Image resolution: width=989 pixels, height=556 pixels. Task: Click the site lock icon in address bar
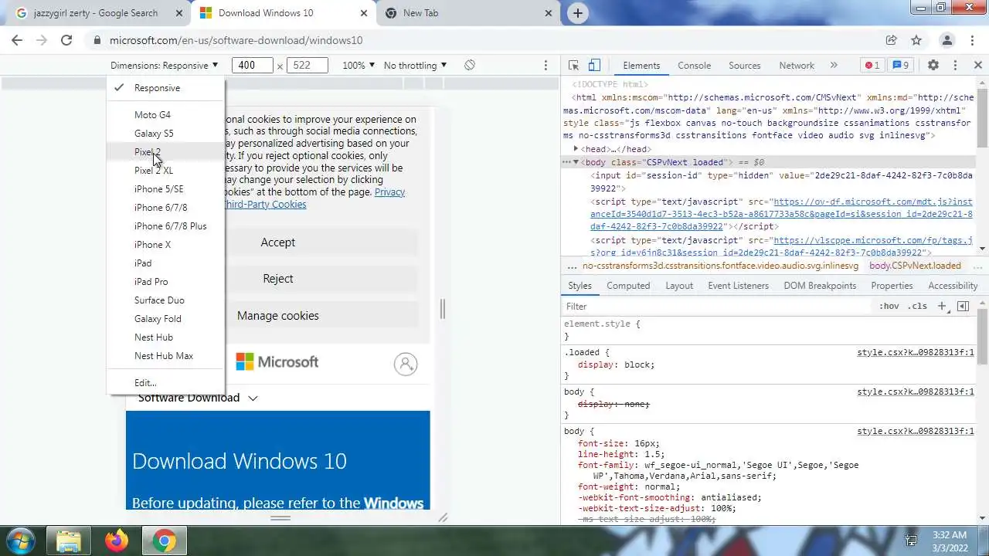(x=97, y=40)
